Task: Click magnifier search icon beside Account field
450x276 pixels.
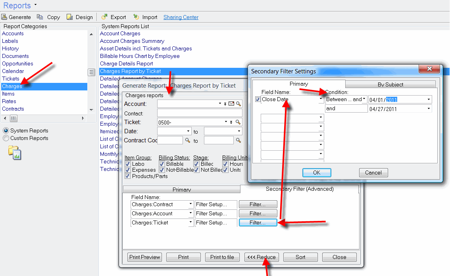Action: 238,104
